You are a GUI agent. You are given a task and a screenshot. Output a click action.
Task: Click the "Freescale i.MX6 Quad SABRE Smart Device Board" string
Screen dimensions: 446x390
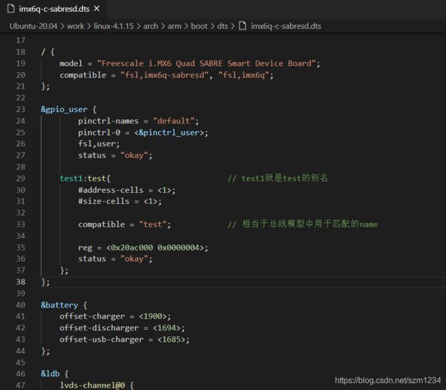coord(207,63)
